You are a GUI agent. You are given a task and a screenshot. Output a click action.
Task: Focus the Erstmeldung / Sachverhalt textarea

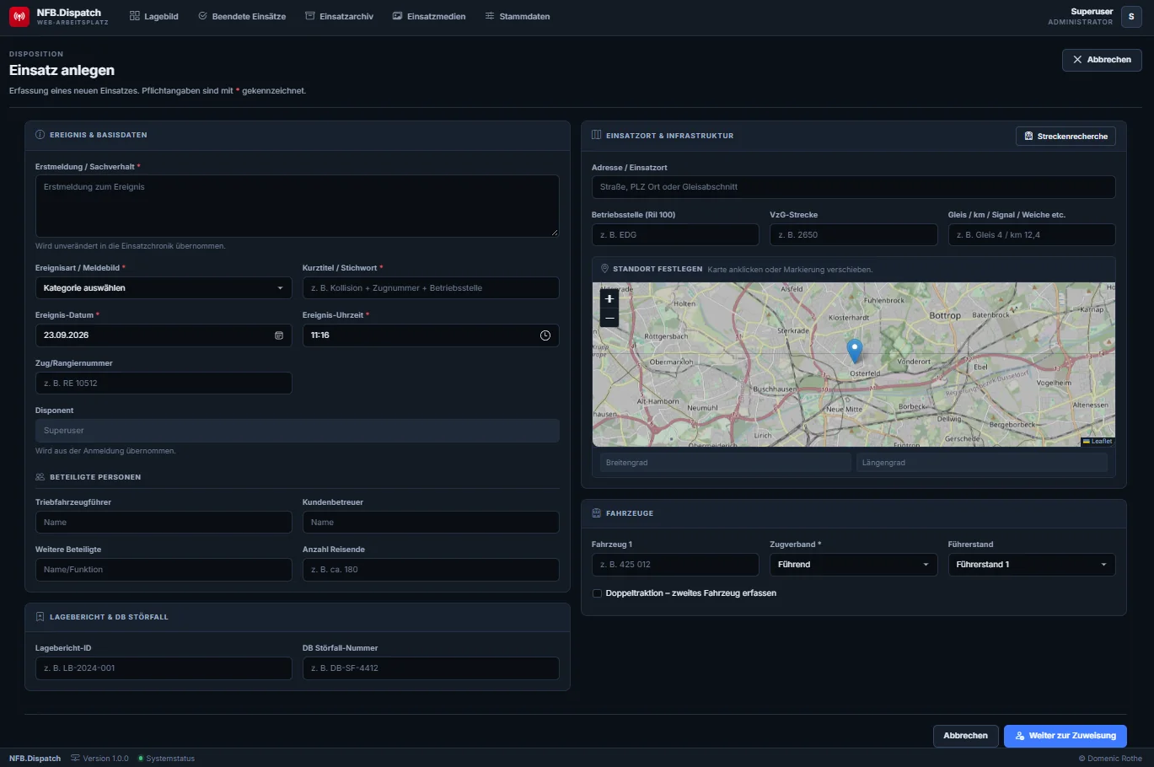tap(297, 206)
